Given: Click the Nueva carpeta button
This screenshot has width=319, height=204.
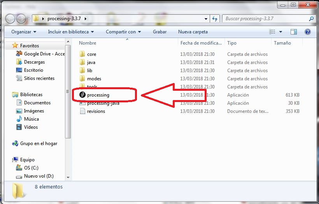Looking at the screenshot, I should click(x=193, y=32).
